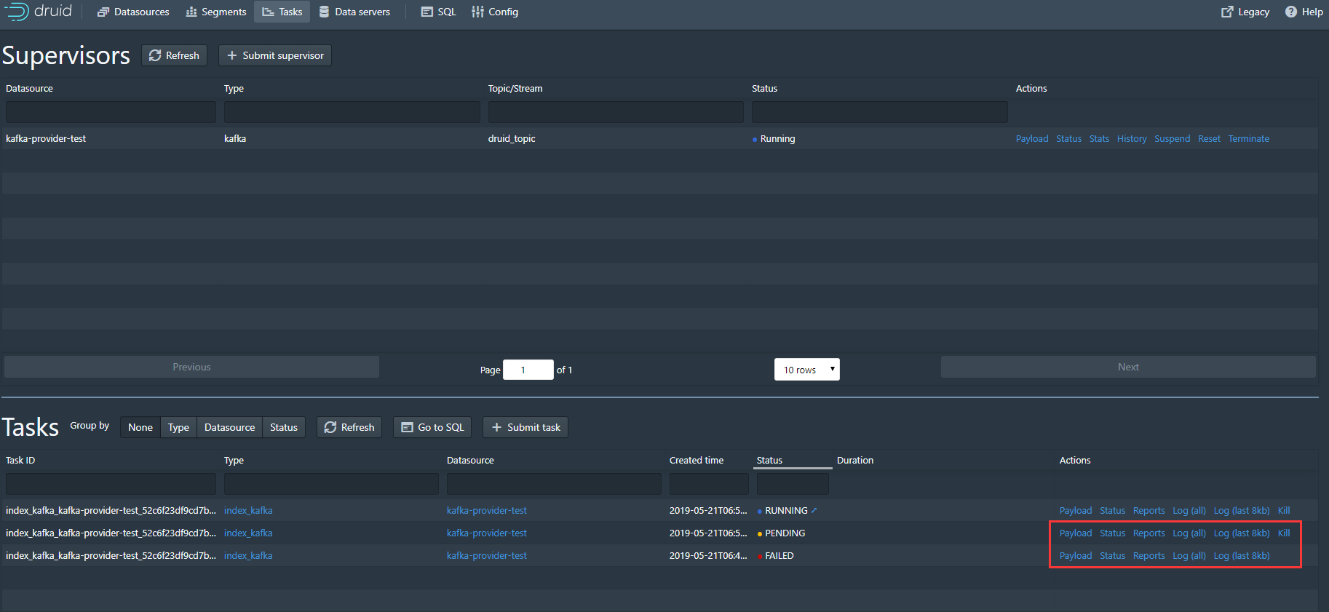Reset the kafka-provider-test supervisor
Image resolution: width=1329 pixels, height=612 pixels.
pyautogui.click(x=1209, y=139)
